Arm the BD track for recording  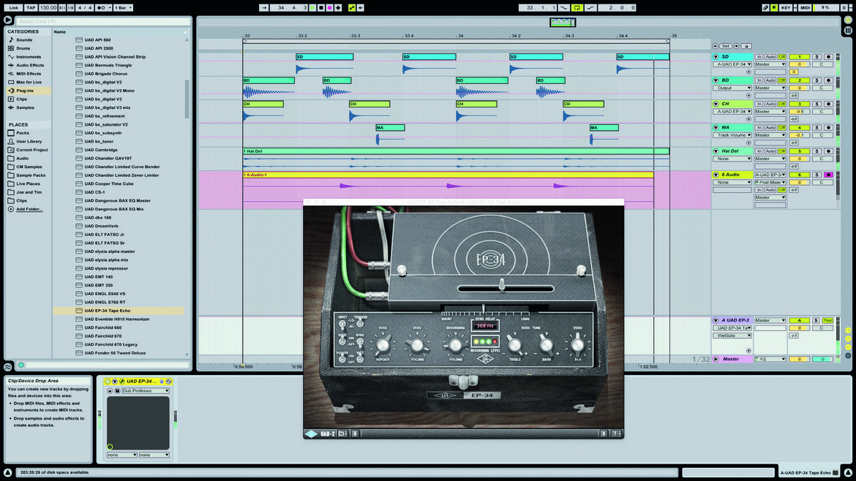828,80
